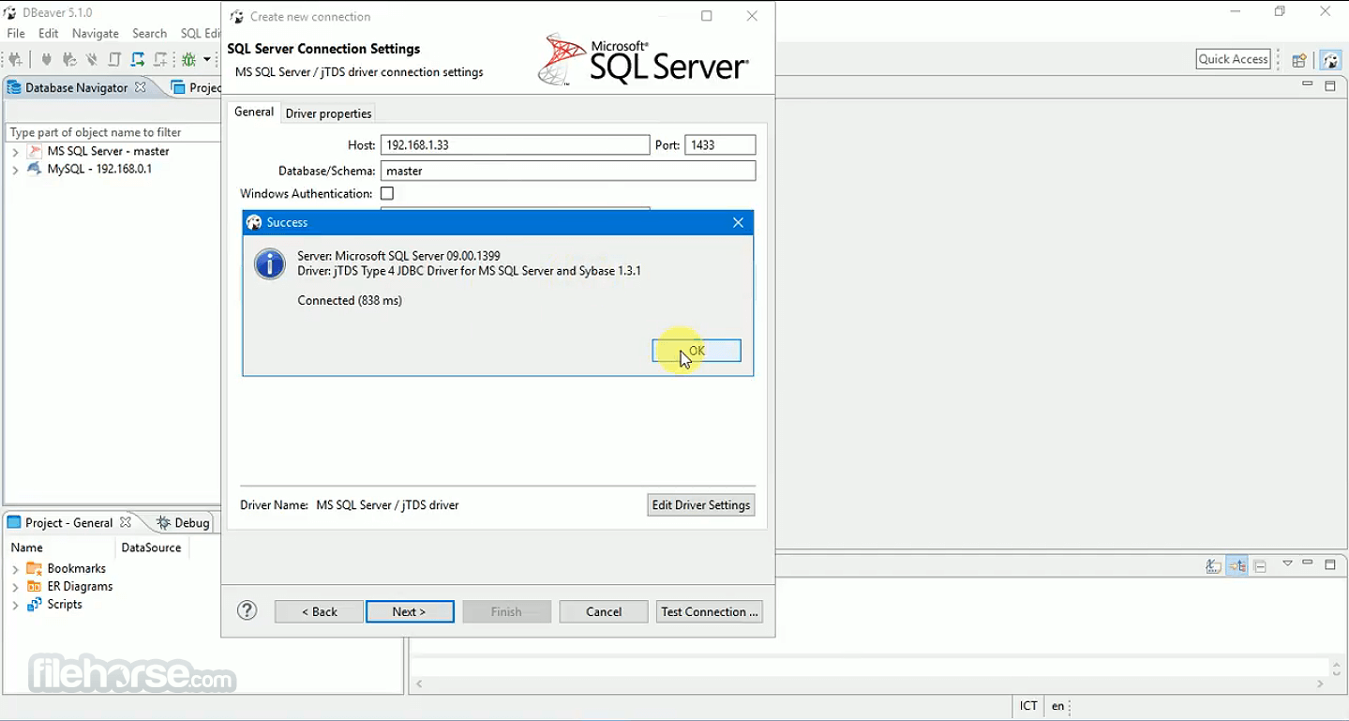Click the Test Connection button
The height and width of the screenshot is (721, 1349).
tap(710, 611)
